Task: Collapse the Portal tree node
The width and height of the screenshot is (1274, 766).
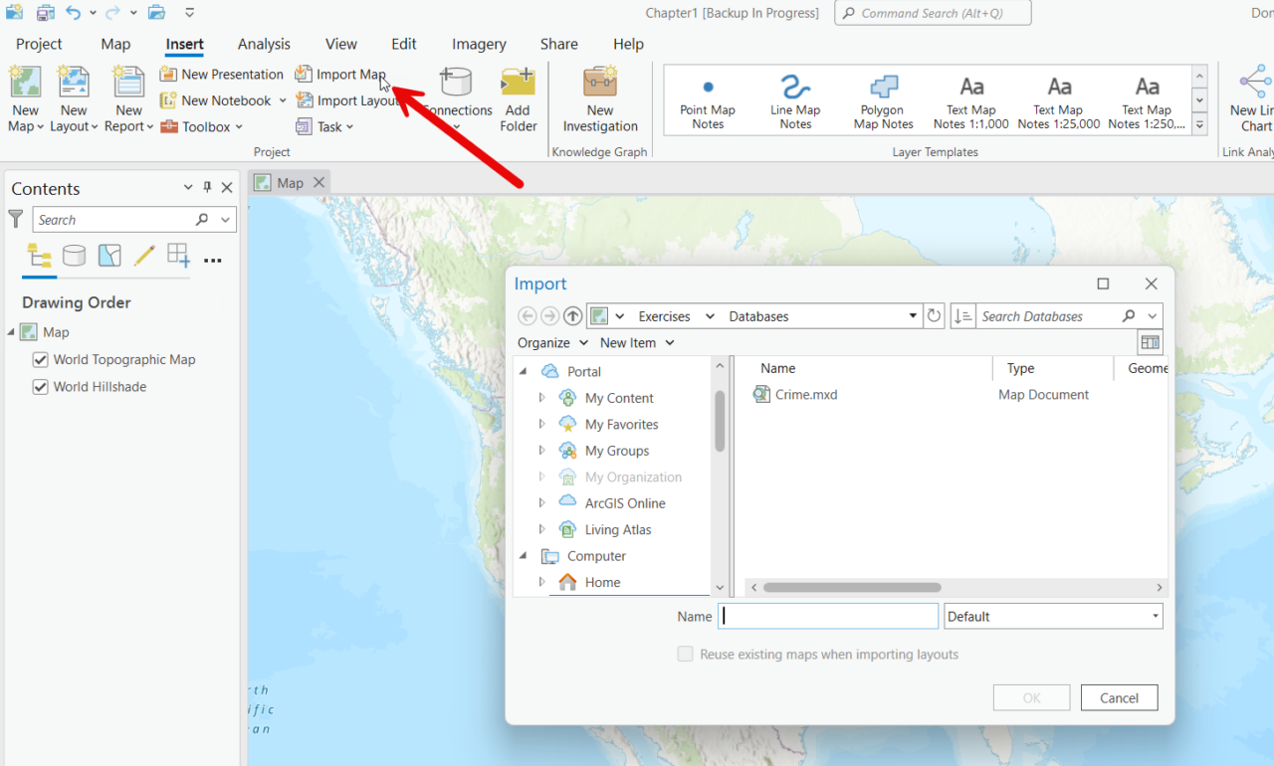Action: coord(524,371)
